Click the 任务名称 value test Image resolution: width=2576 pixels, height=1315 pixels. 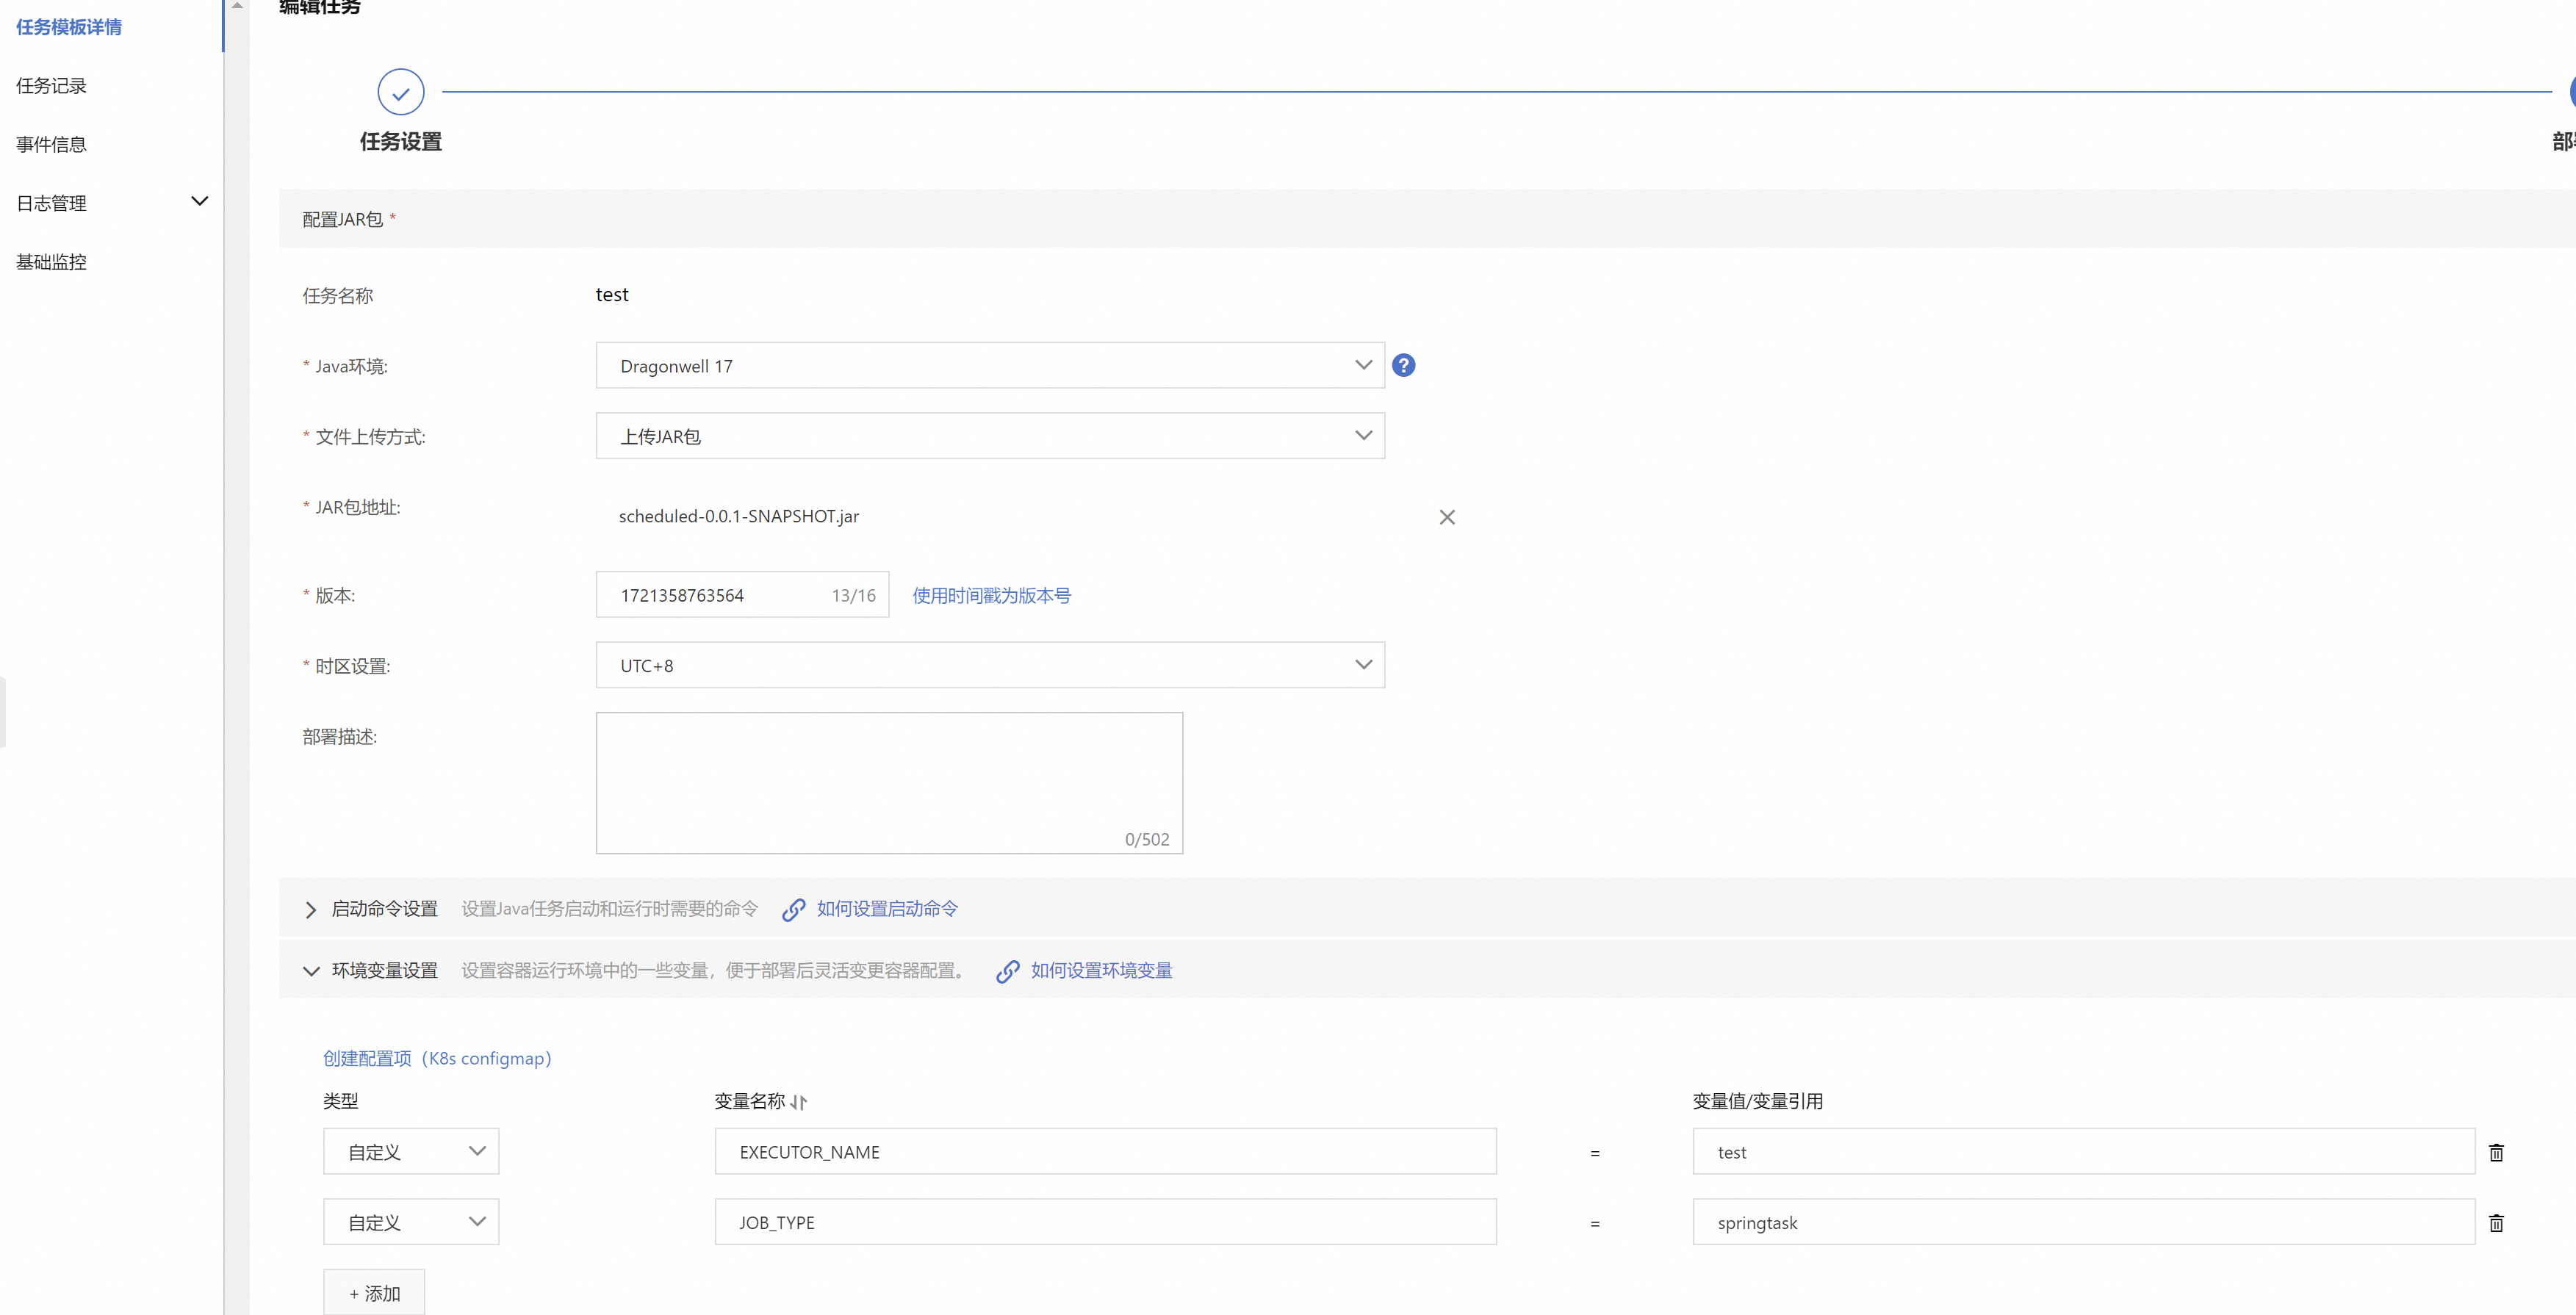612,294
